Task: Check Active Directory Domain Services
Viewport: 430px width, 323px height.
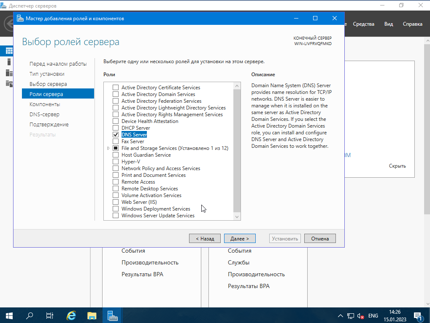Action: pos(116,94)
